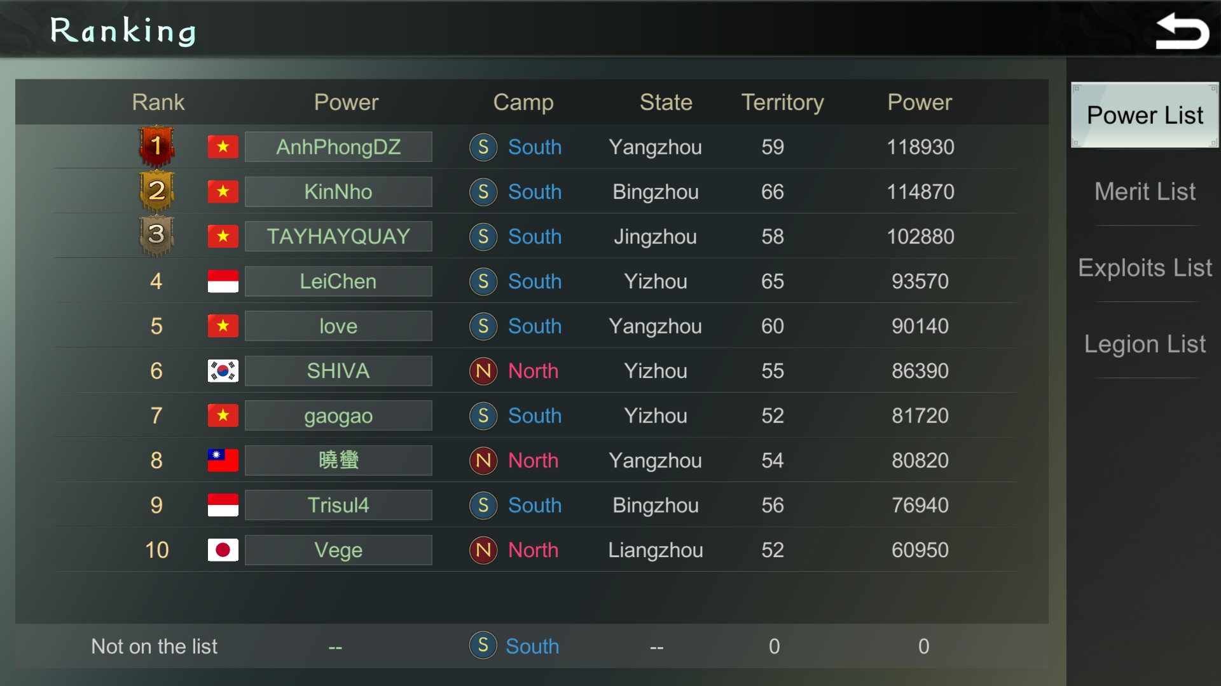
Task: Click North camp label for Vege
Action: [533, 550]
